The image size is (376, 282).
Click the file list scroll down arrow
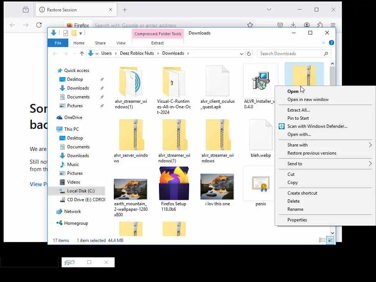tap(332, 233)
